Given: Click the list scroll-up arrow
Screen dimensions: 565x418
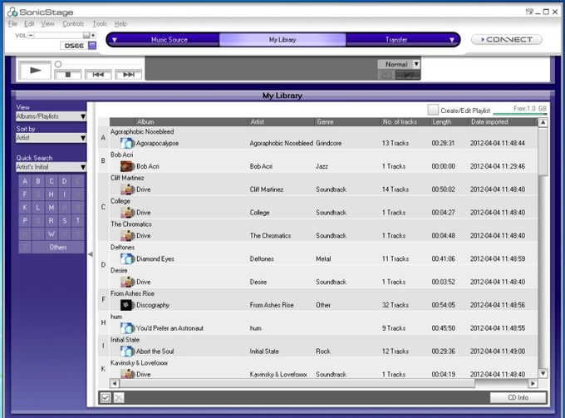Looking at the screenshot, I should click(543, 122).
